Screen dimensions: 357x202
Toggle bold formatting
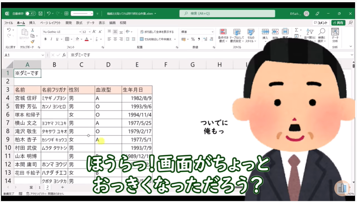[45, 39]
